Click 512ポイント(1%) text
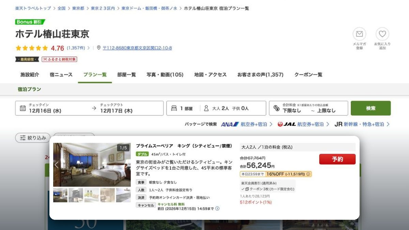The height and width of the screenshot is (230, 409). (x=256, y=202)
